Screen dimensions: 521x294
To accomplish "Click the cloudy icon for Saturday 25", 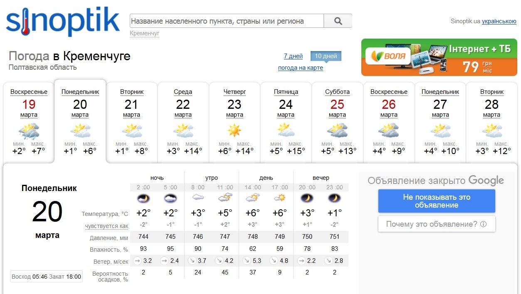I will tap(337, 131).
